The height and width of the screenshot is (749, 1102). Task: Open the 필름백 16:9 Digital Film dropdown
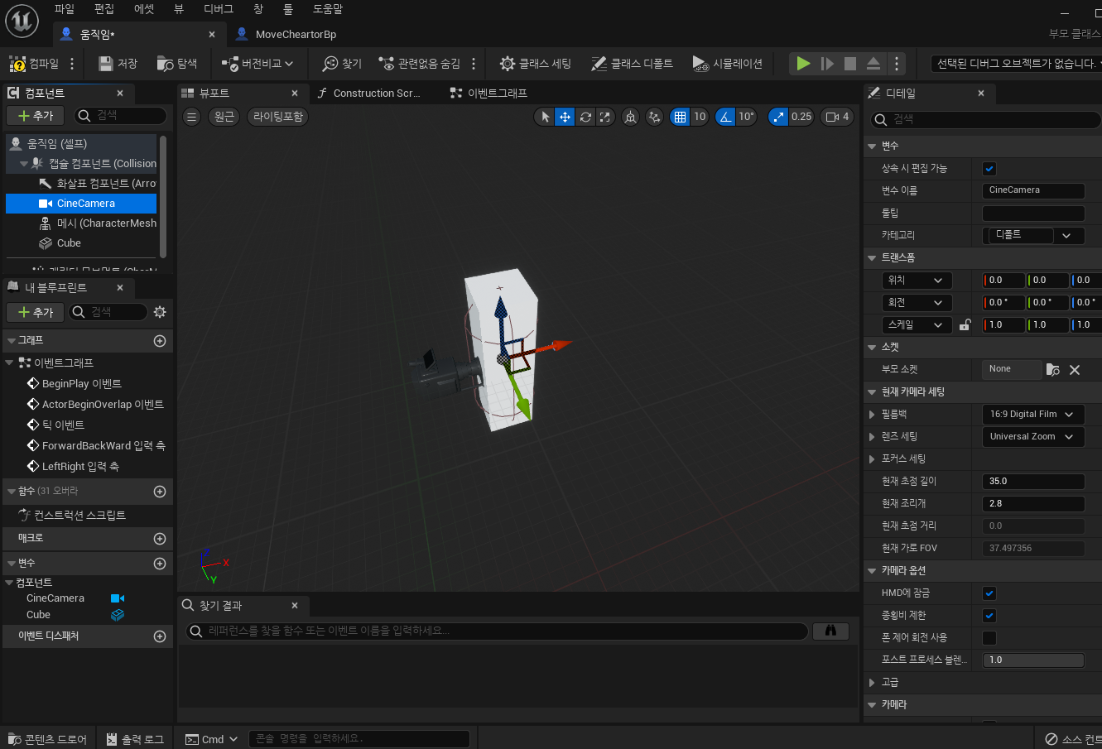(1033, 414)
